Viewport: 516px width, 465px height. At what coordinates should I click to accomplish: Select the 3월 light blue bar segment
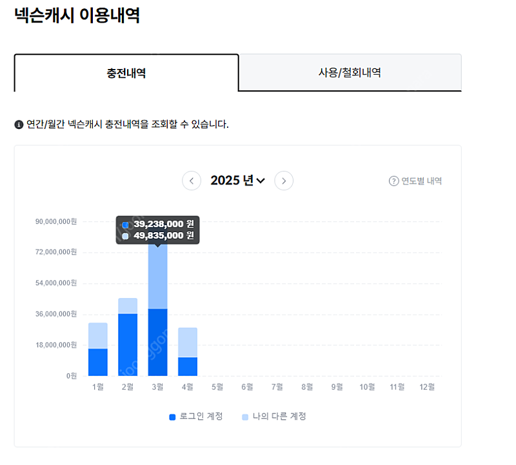pos(157,276)
